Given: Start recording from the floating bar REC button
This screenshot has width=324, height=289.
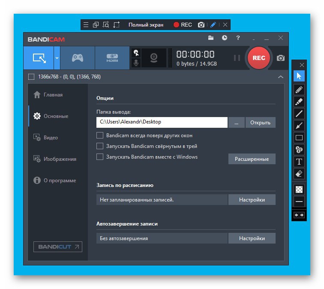Looking at the screenshot, I should point(183,25).
